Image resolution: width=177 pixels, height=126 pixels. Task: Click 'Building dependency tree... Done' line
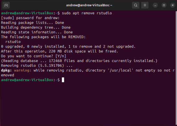coord(36,27)
